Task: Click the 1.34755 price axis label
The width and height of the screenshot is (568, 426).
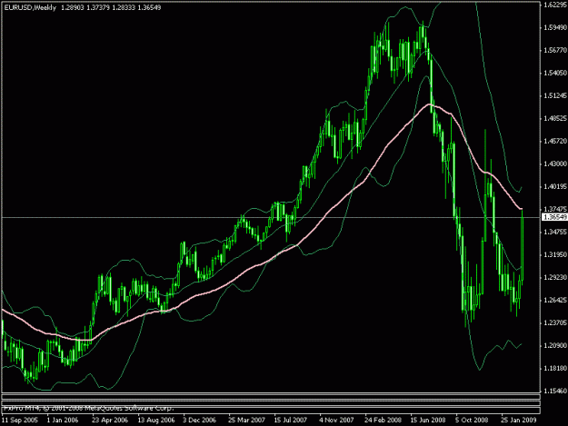Action: (555, 232)
